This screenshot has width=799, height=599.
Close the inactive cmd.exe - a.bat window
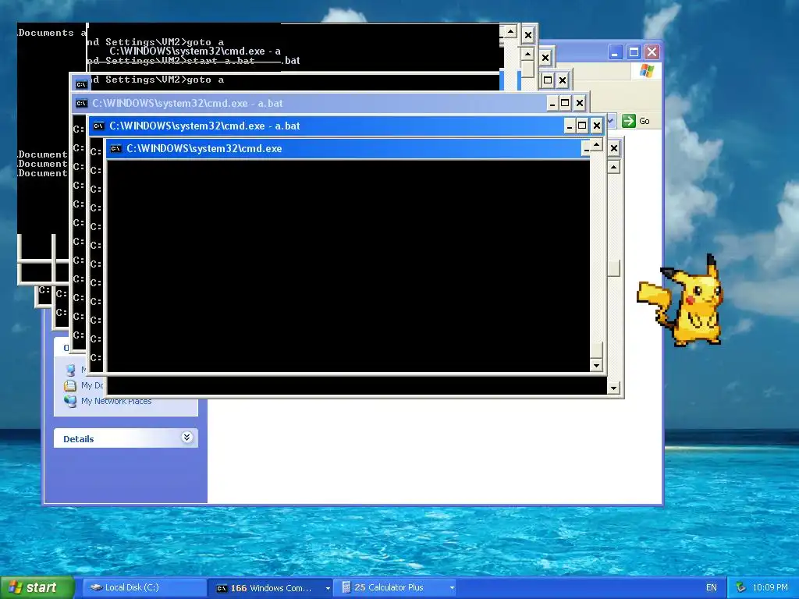580,104
